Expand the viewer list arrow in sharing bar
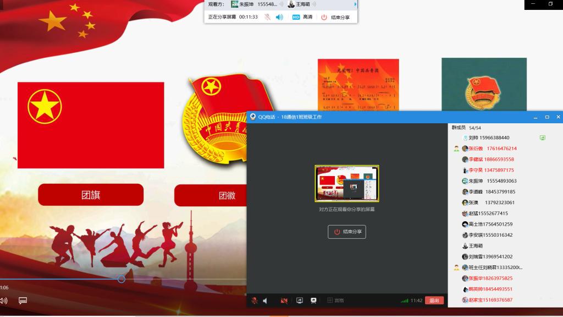The height and width of the screenshot is (317, 563). click(x=356, y=4)
